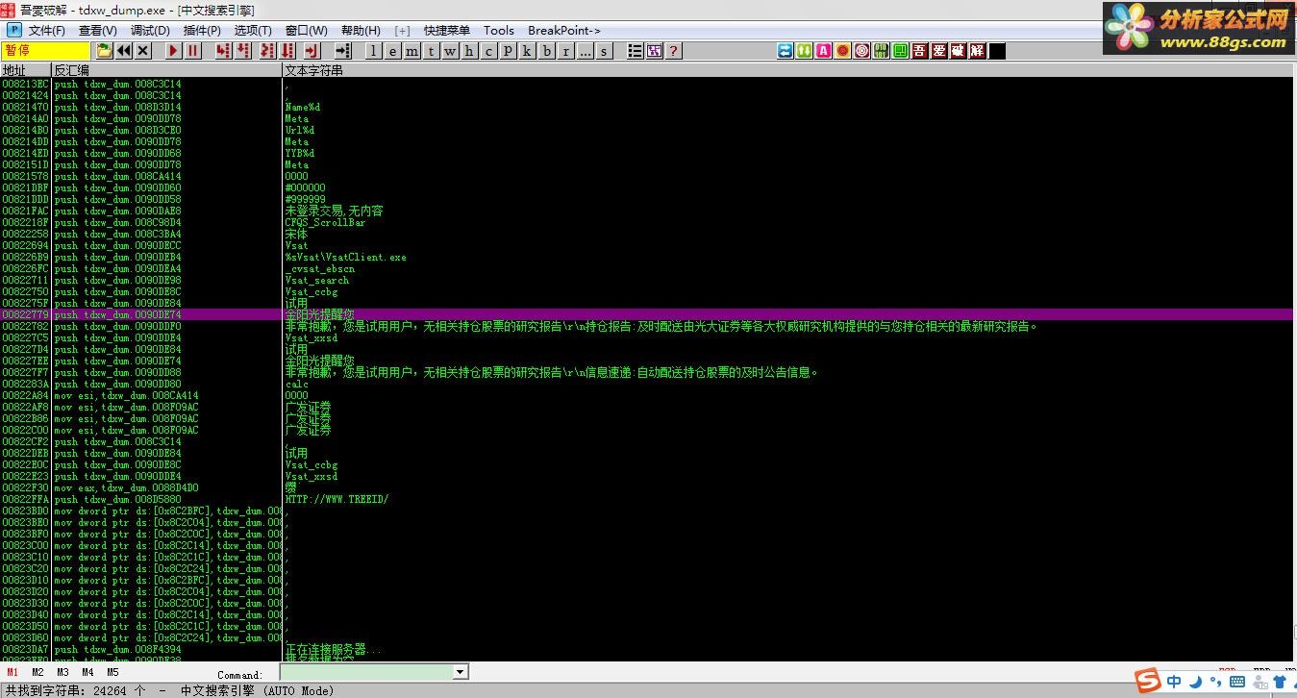Click the green up-down arrows plugin icon
This screenshot has height=698, width=1297.
point(805,51)
